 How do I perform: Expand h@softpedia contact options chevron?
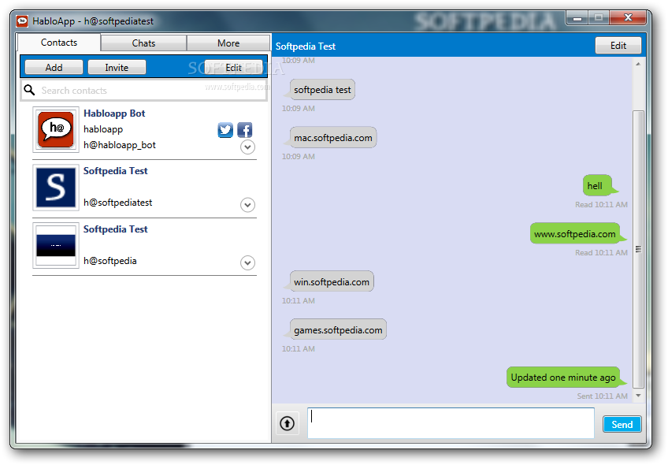pyautogui.click(x=247, y=262)
